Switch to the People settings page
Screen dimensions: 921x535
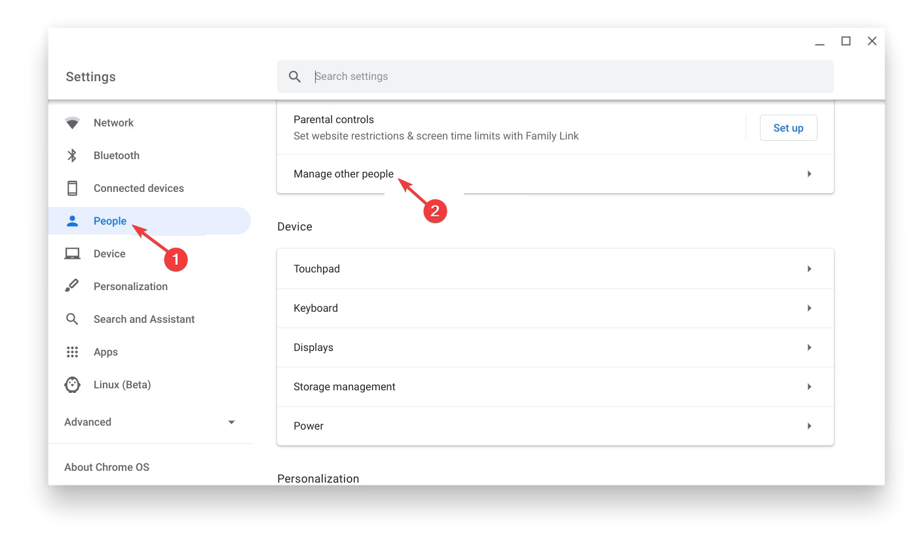pyautogui.click(x=110, y=221)
